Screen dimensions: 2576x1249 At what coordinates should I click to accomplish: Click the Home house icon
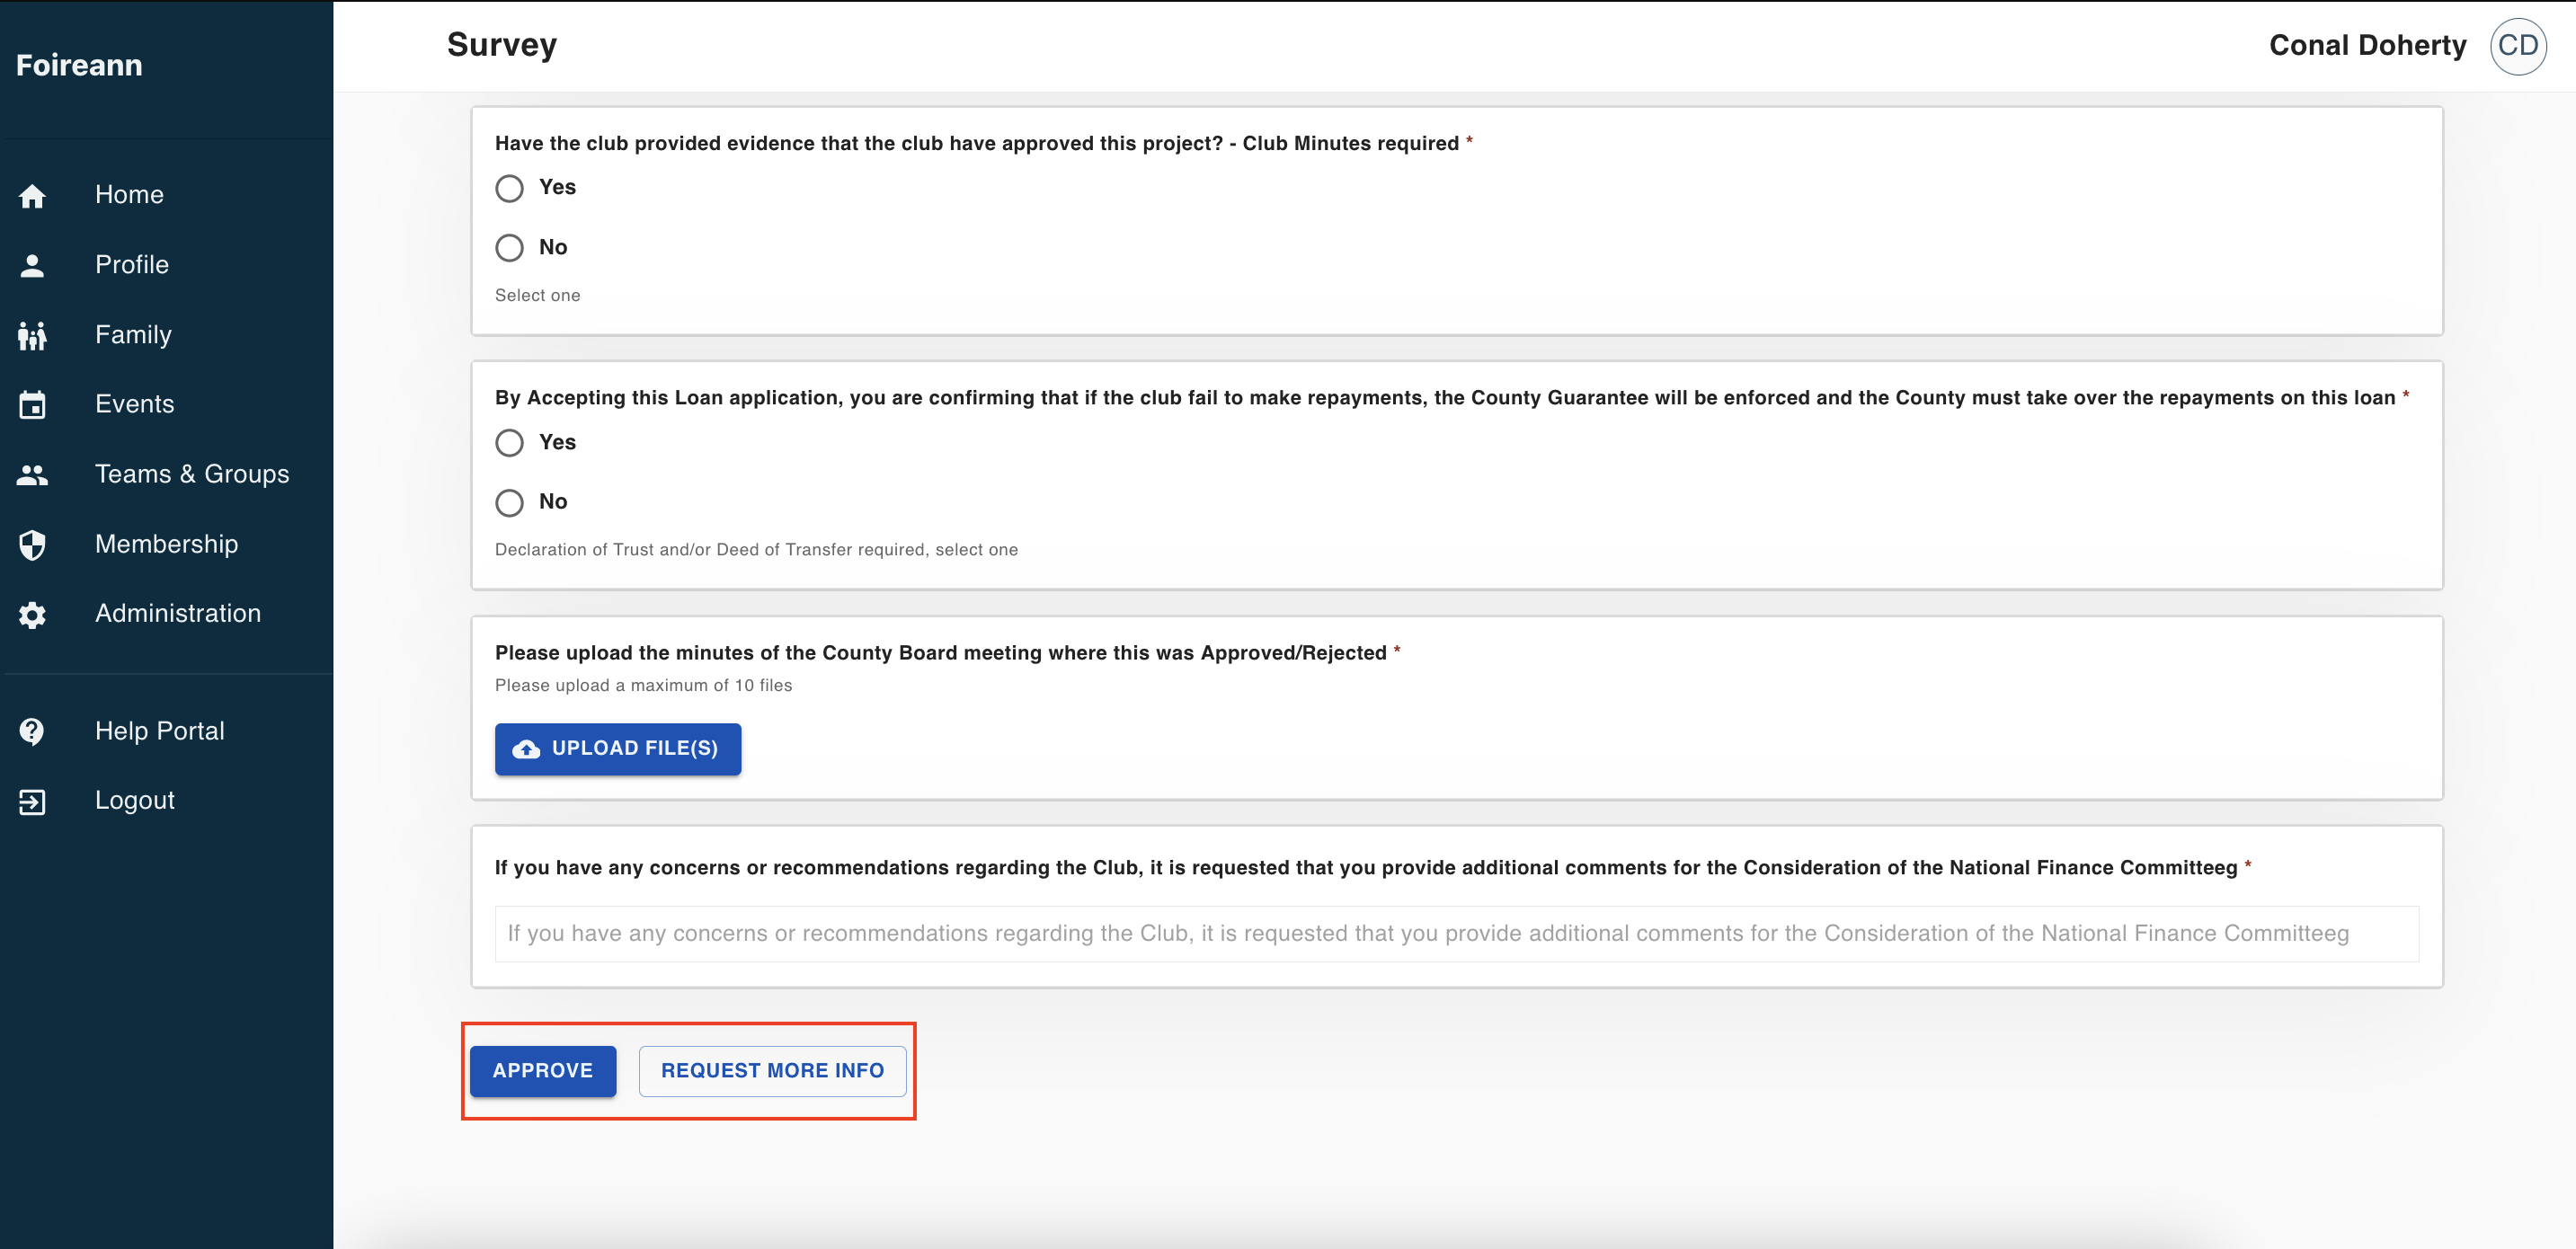(x=32, y=196)
